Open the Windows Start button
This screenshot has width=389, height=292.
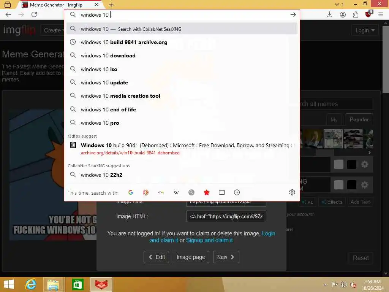tap(9, 284)
